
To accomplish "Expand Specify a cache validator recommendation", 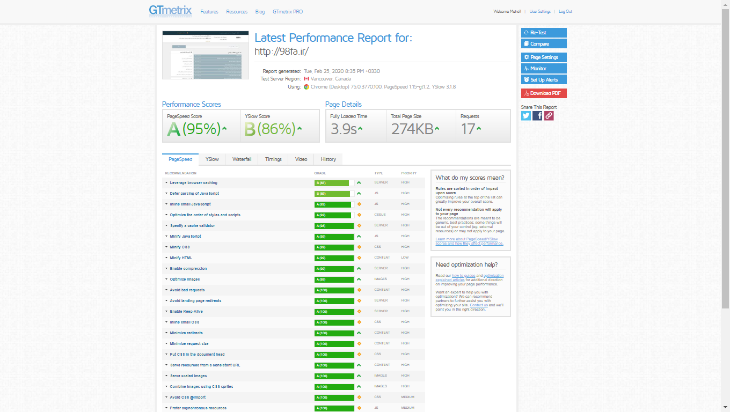I will click(x=192, y=226).
